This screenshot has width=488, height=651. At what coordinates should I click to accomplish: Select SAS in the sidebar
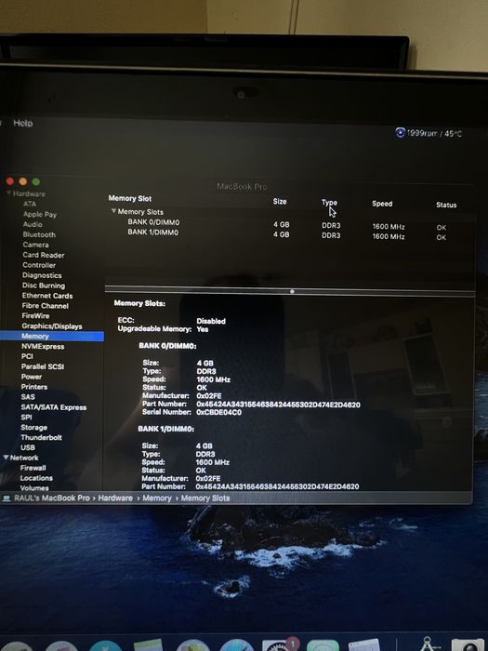click(28, 397)
